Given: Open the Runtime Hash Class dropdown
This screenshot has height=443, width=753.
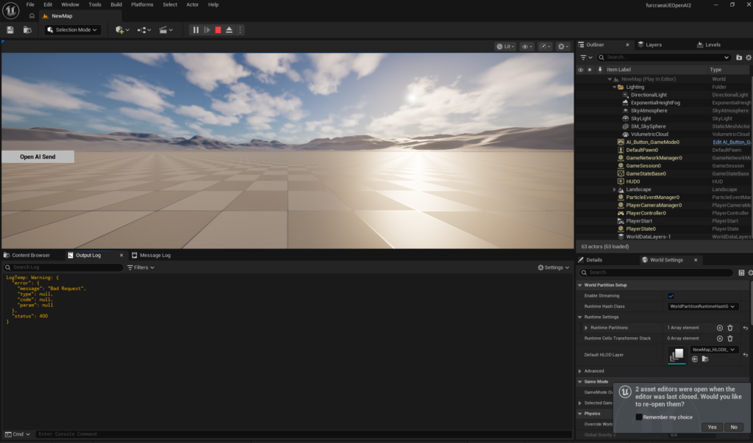Looking at the screenshot, I should click(702, 306).
